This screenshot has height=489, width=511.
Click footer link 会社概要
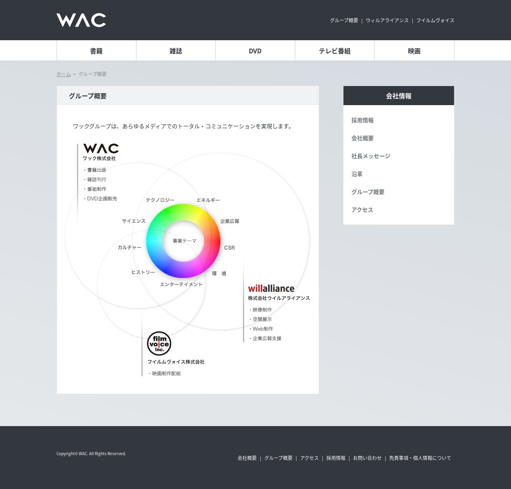pyautogui.click(x=247, y=458)
